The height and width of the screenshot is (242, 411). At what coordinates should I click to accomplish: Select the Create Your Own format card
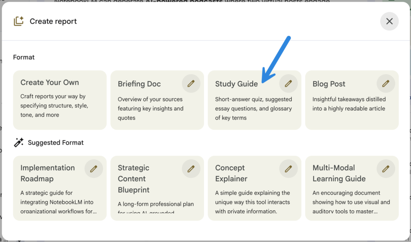click(60, 100)
